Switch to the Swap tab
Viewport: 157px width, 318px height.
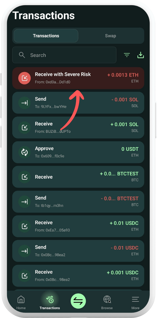tap(110, 36)
